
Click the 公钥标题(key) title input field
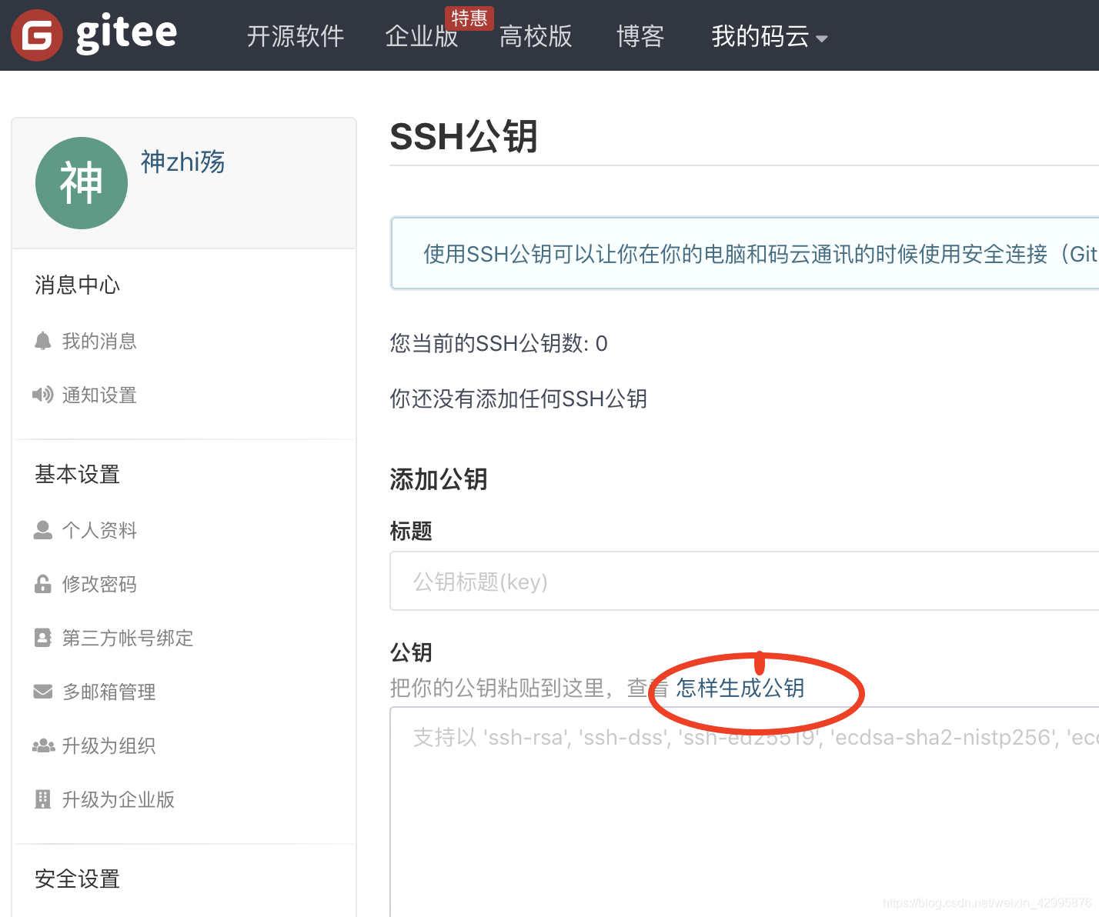(x=744, y=581)
